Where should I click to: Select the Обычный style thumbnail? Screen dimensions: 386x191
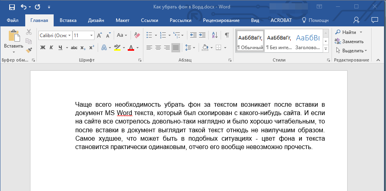(250, 41)
